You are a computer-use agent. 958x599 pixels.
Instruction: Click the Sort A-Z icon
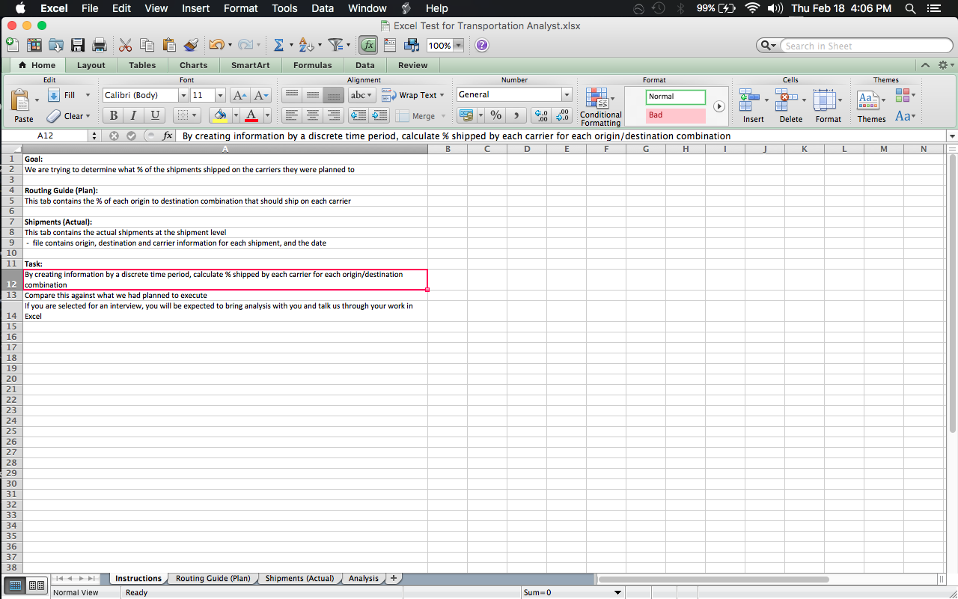click(305, 45)
